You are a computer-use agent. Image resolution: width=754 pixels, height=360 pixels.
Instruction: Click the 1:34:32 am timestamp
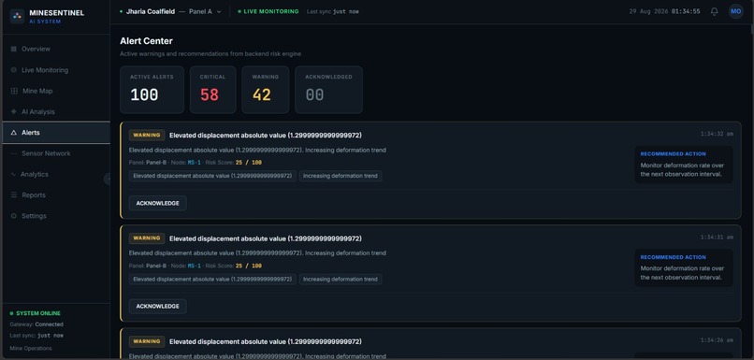click(x=717, y=134)
